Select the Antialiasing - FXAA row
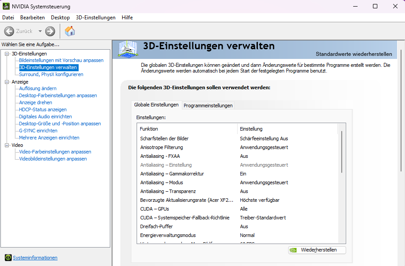 (237, 156)
